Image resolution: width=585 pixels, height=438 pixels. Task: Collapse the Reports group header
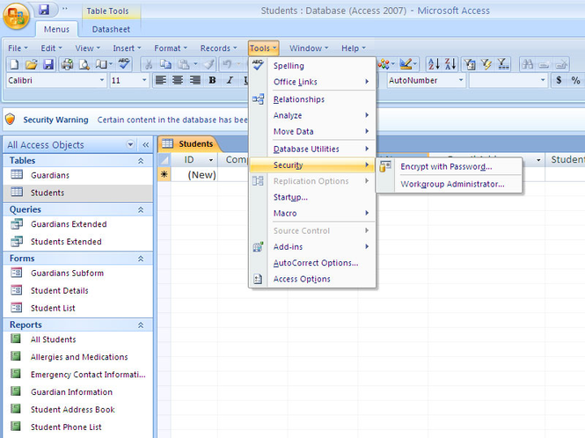coord(140,325)
